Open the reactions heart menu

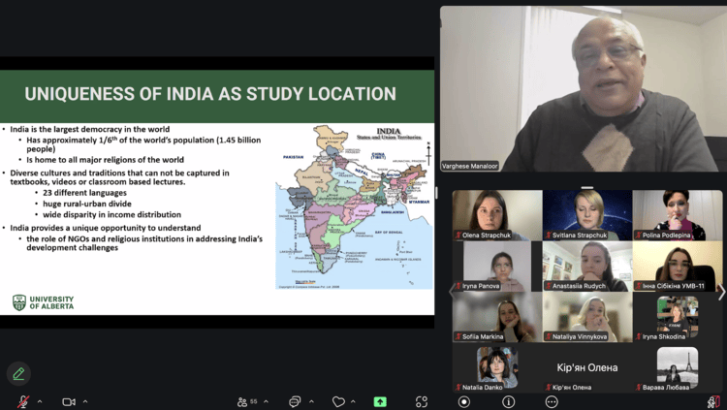pyautogui.click(x=338, y=401)
